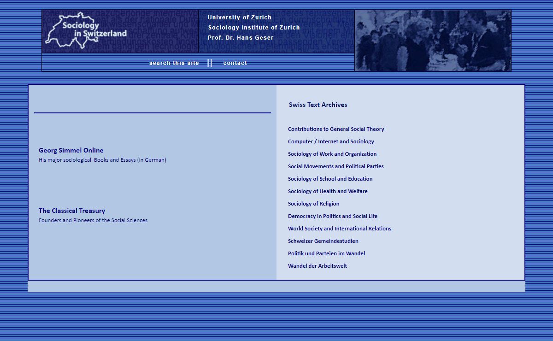
Task: Click the crowd photo banner image
Action: 433,41
